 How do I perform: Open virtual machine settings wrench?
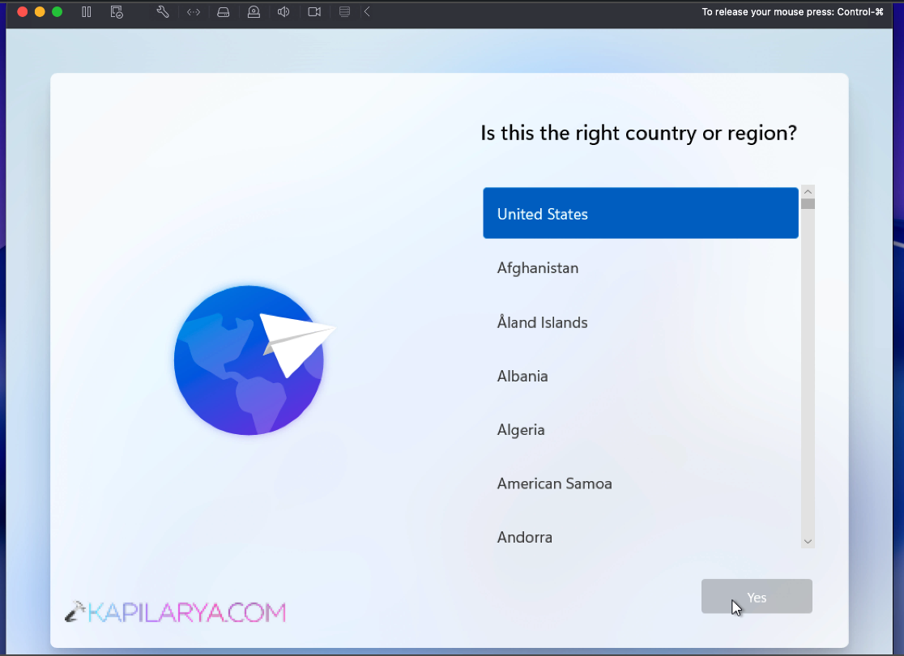pyautogui.click(x=162, y=12)
